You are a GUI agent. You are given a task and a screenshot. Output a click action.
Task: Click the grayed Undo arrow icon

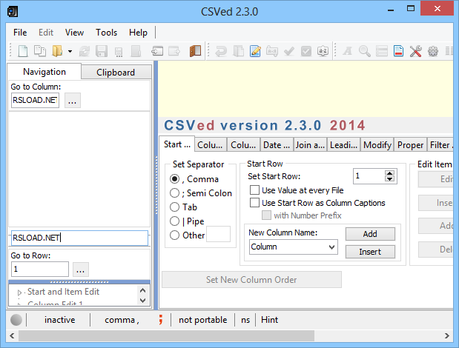point(221,51)
